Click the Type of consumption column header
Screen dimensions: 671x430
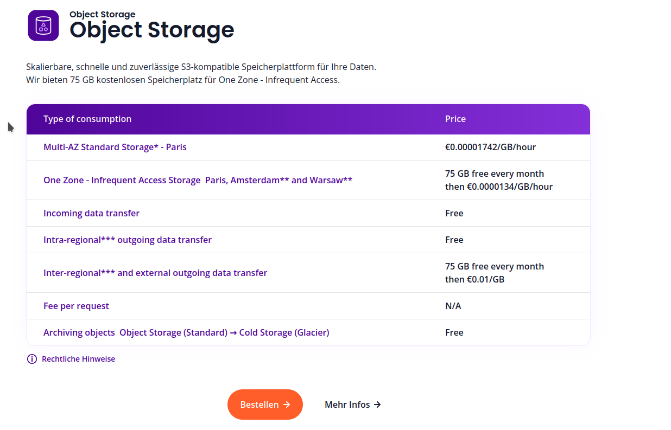[x=87, y=119]
